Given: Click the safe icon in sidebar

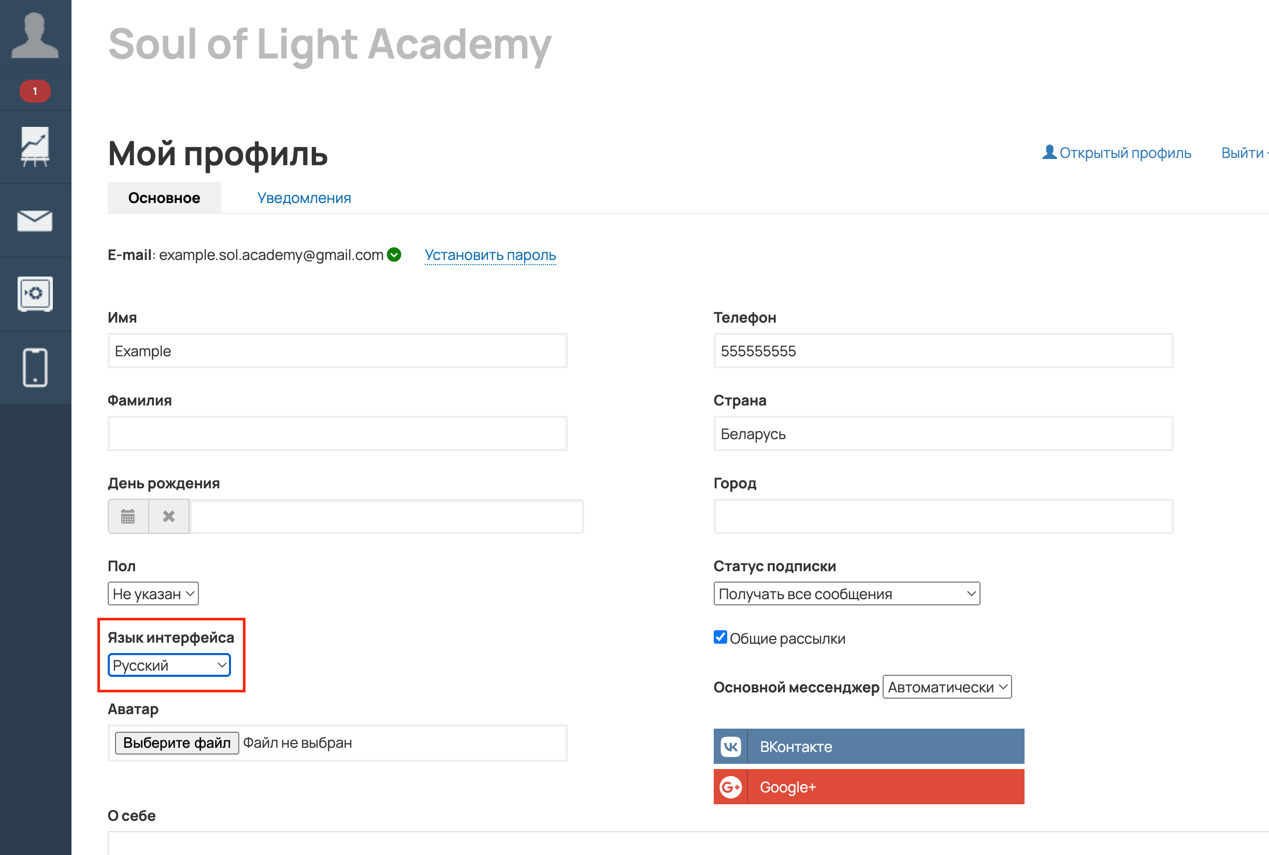Looking at the screenshot, I should point(35,294).
